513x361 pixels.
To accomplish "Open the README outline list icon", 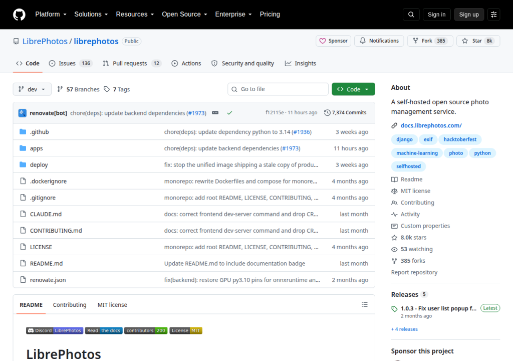I will (x=365, y=305).
